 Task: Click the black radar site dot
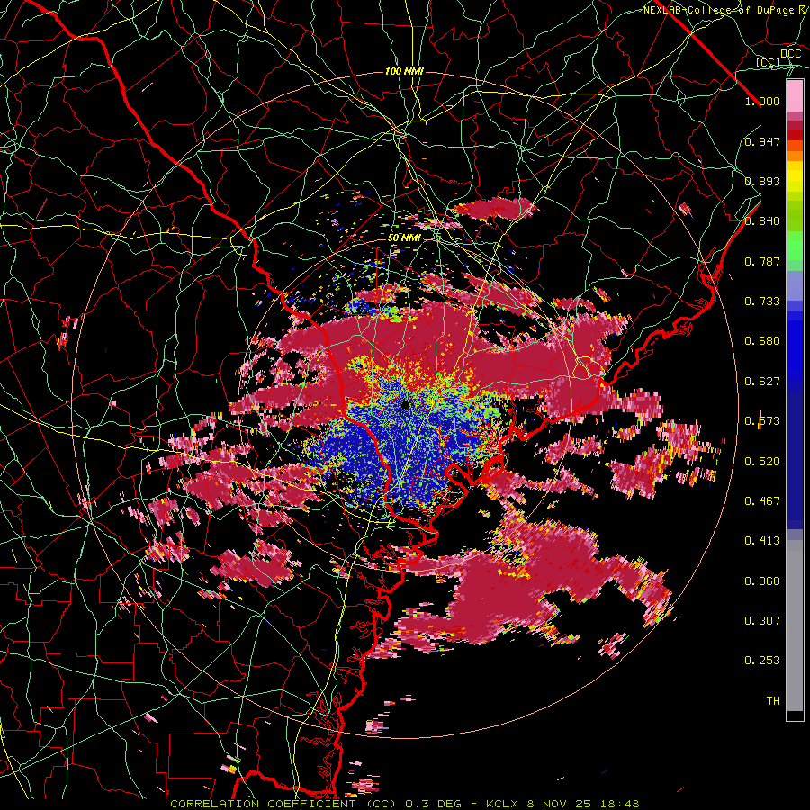406,405
